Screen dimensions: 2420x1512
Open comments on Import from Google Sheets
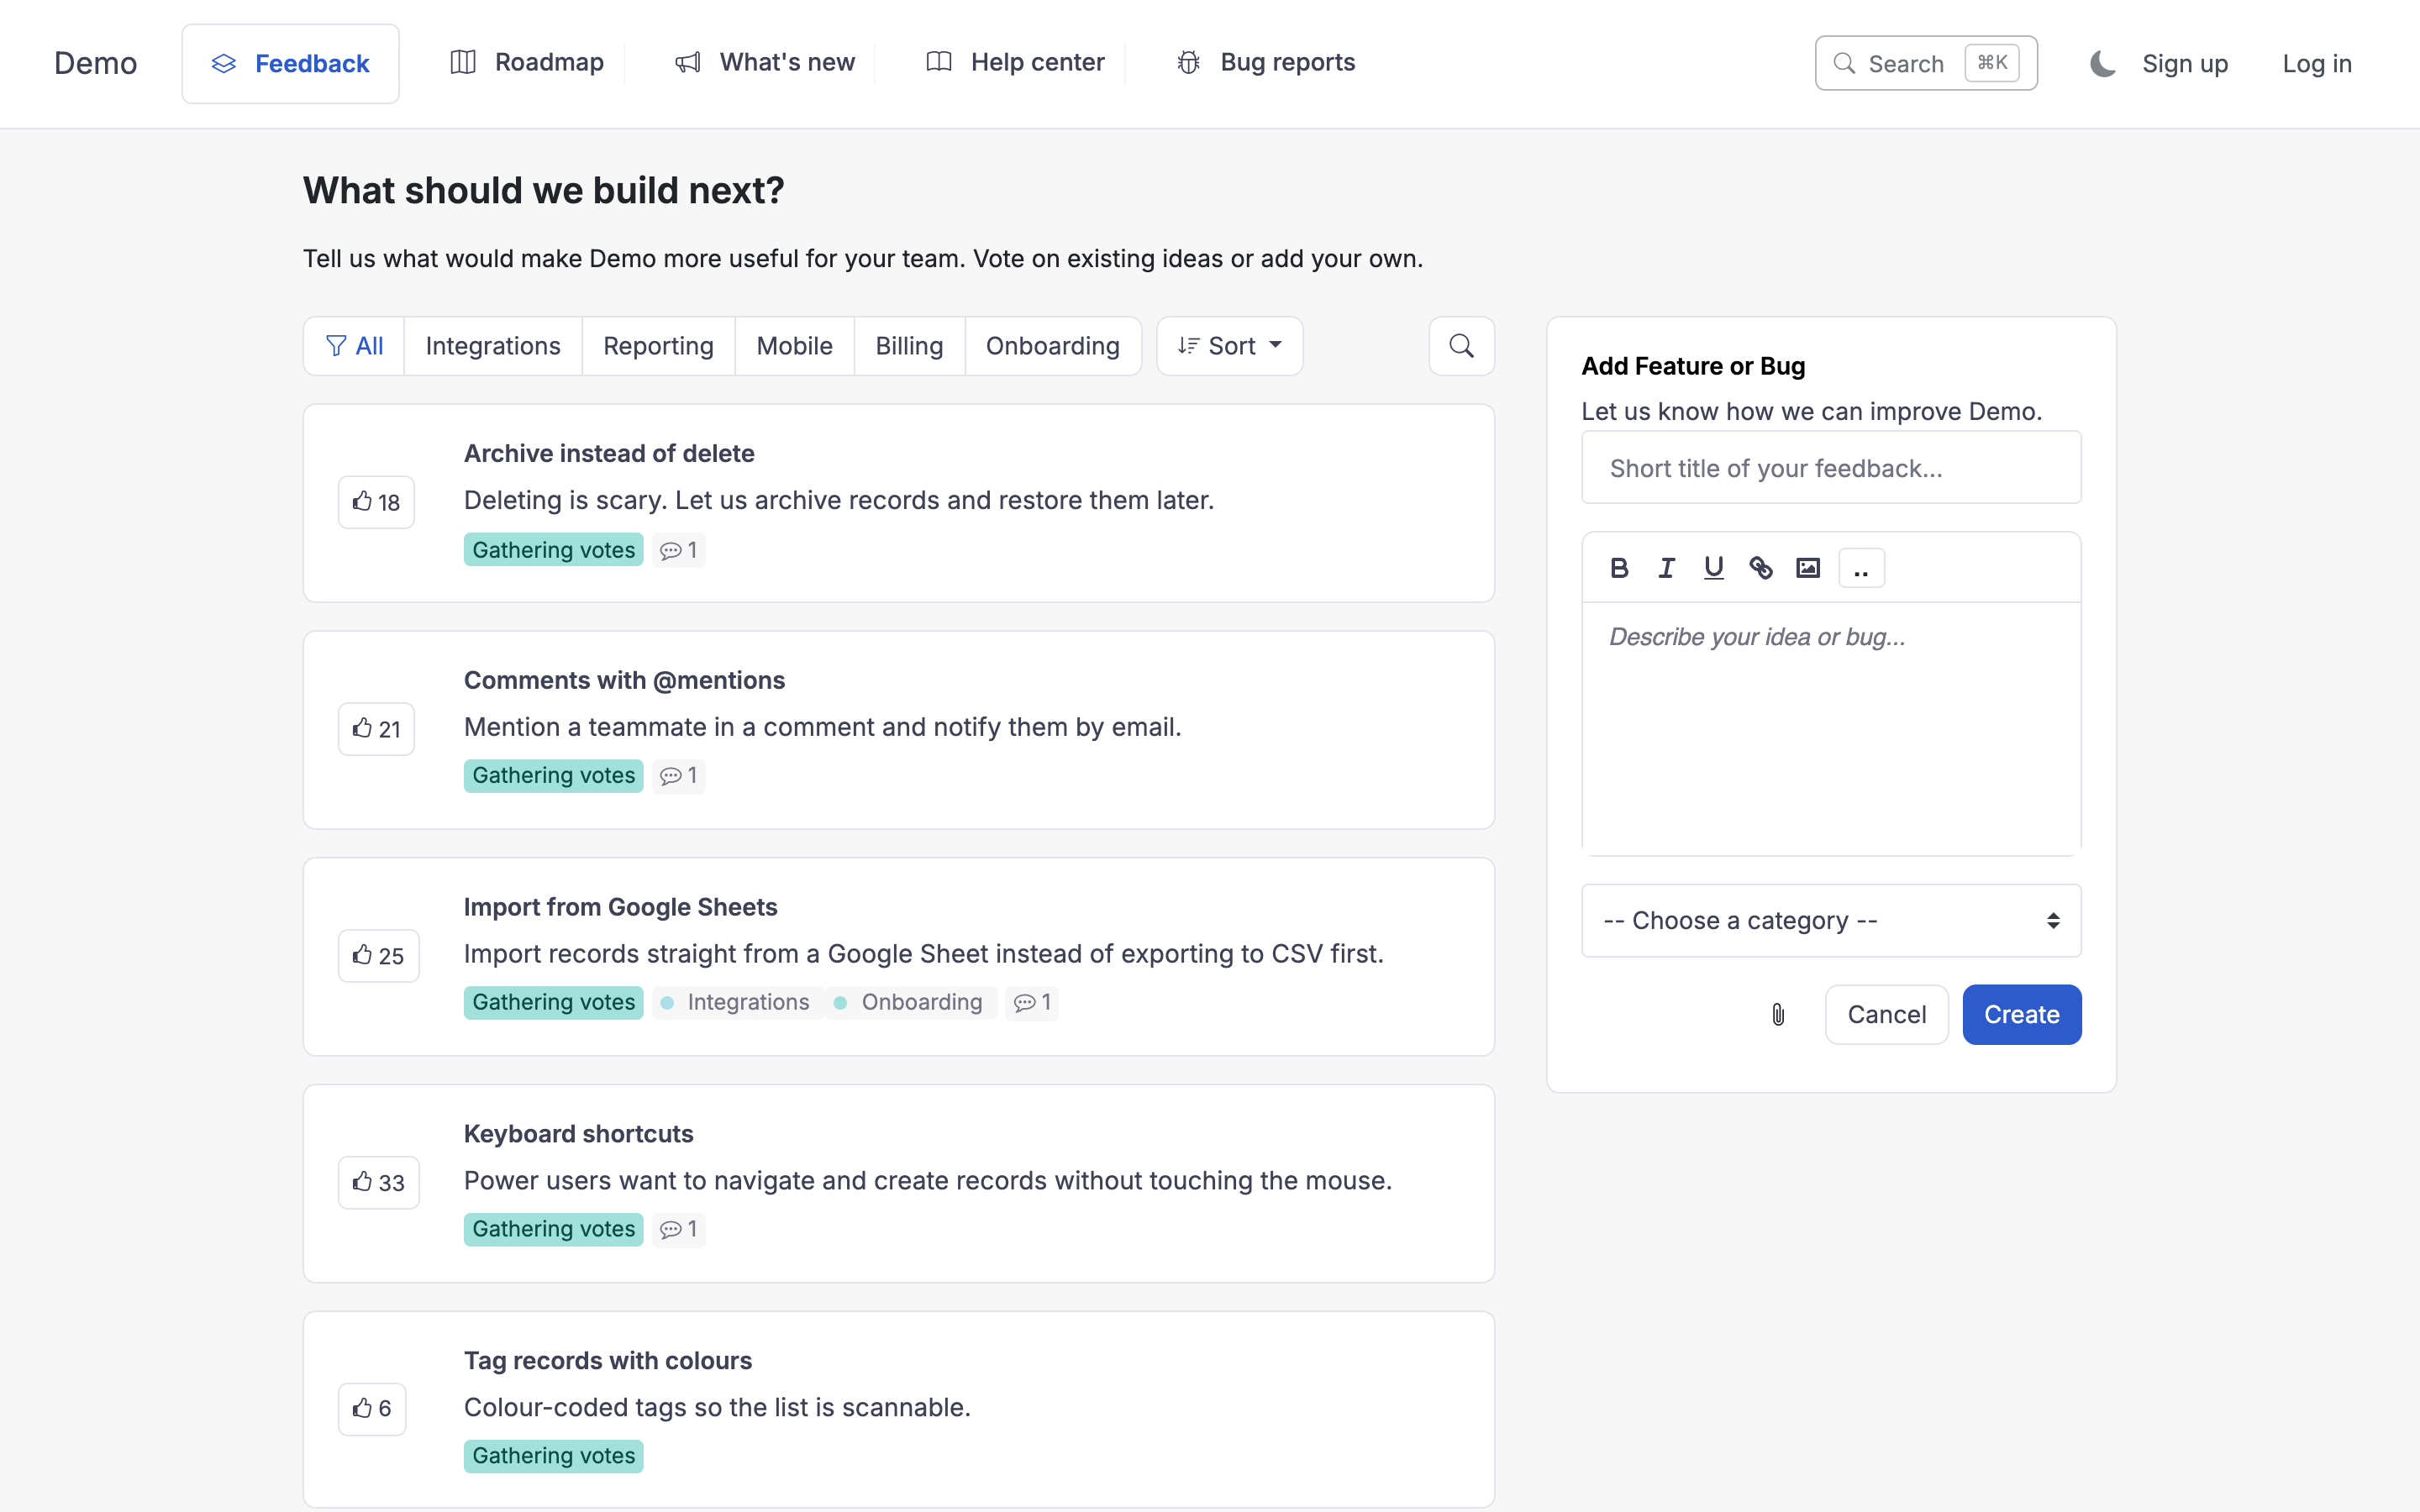click(x=1032, y=1002)
